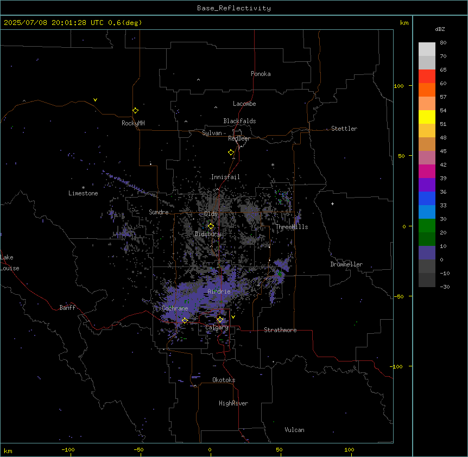
Task: Click the 50 tick label on bottom axis
Action: coord(279,449)
